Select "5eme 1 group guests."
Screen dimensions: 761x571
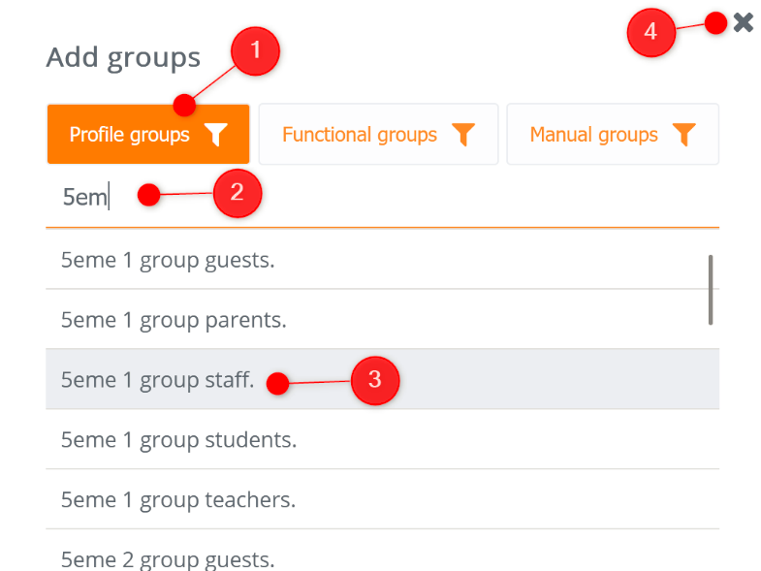pyautogui.click(x=168, y=260)
